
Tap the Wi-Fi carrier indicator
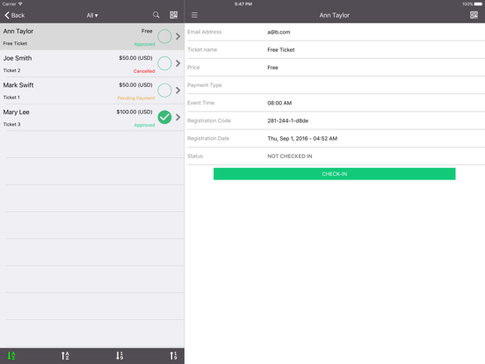click(x=12, y=4)
